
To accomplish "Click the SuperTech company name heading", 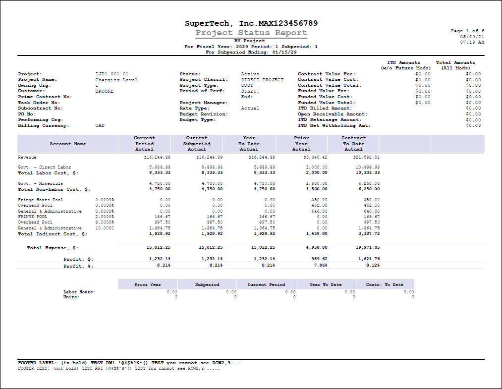I will tap(251, 23).
